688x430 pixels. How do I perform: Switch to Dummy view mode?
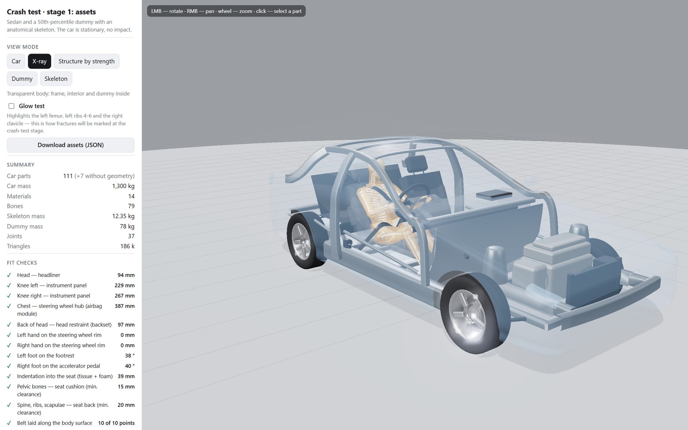(x=22, y=79)
